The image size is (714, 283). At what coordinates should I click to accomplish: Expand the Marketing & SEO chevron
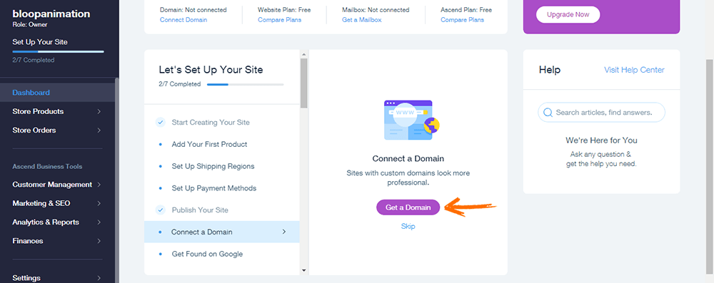tap(99, 203)
